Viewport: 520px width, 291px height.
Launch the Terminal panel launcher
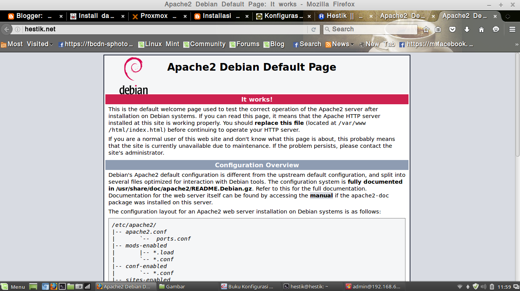[x=62, y=286]
